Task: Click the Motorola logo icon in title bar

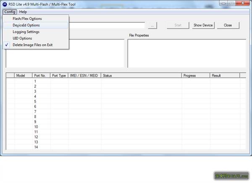Action: coord(5,4)
